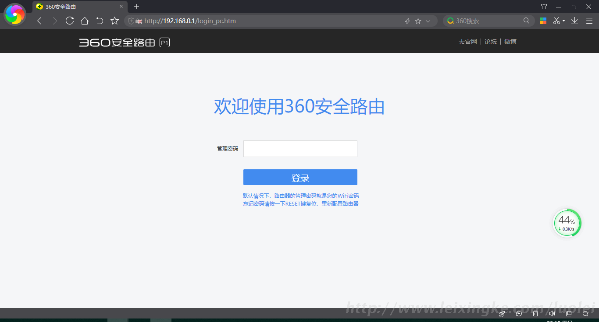This screenshot has height=322, width=599.
Task: Click the 44% speed accelerator ball
Action: (x=567, y=223)
